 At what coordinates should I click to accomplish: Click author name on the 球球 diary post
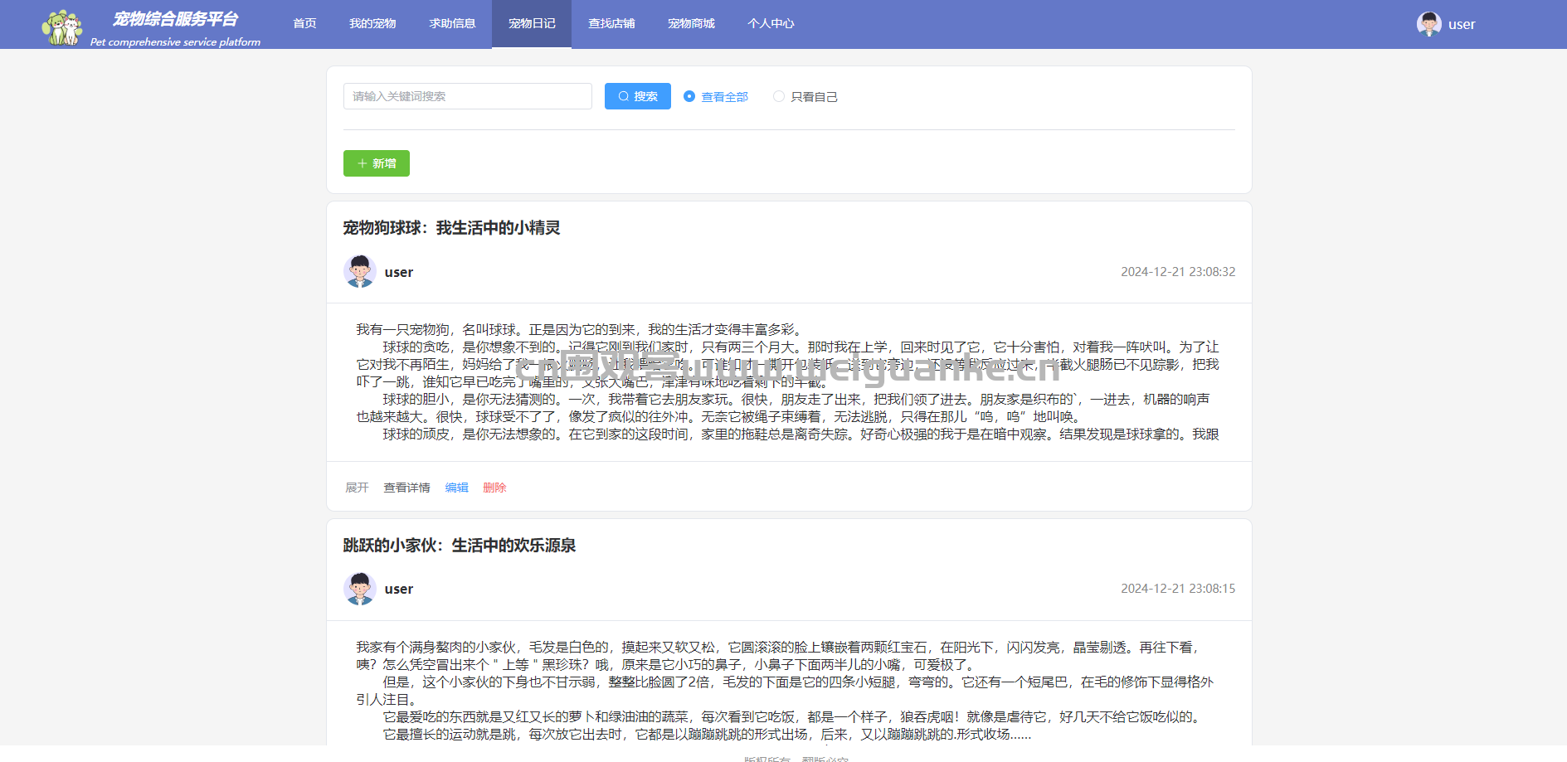[x=399, y=272]
